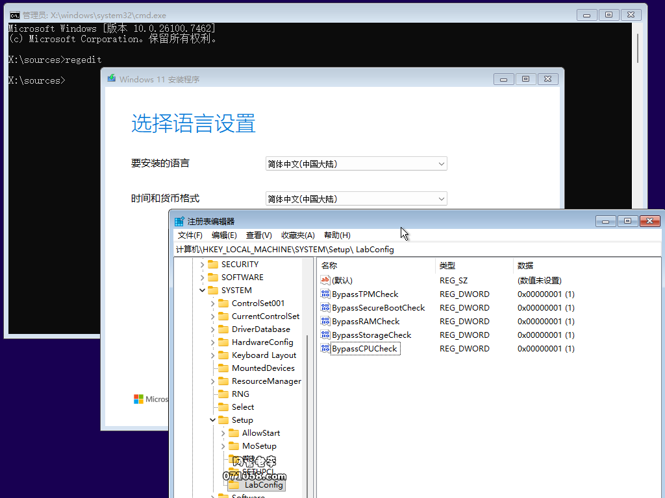
Task: Click the registry path address bar
Action: (416, 250)
